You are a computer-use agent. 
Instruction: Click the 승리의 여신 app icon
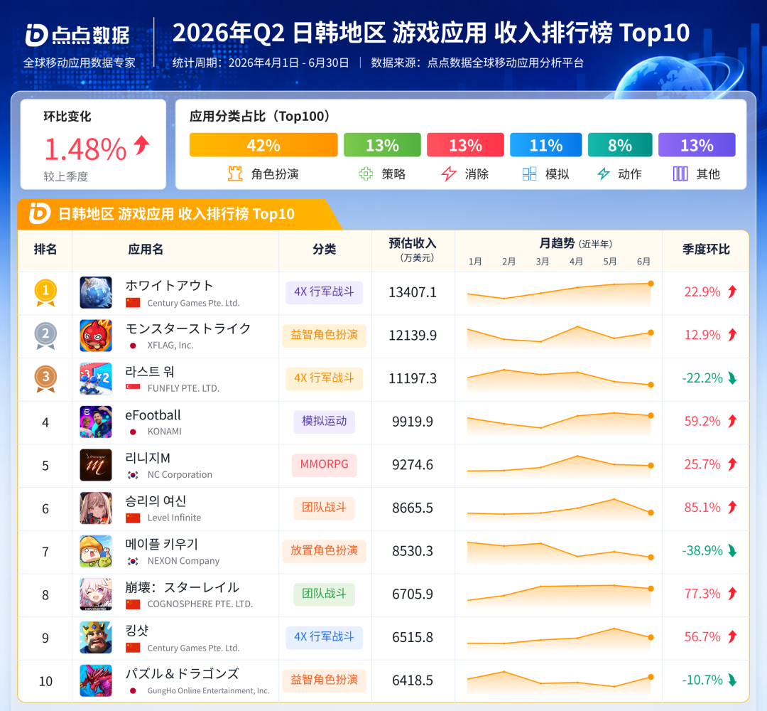click(96, 508)
